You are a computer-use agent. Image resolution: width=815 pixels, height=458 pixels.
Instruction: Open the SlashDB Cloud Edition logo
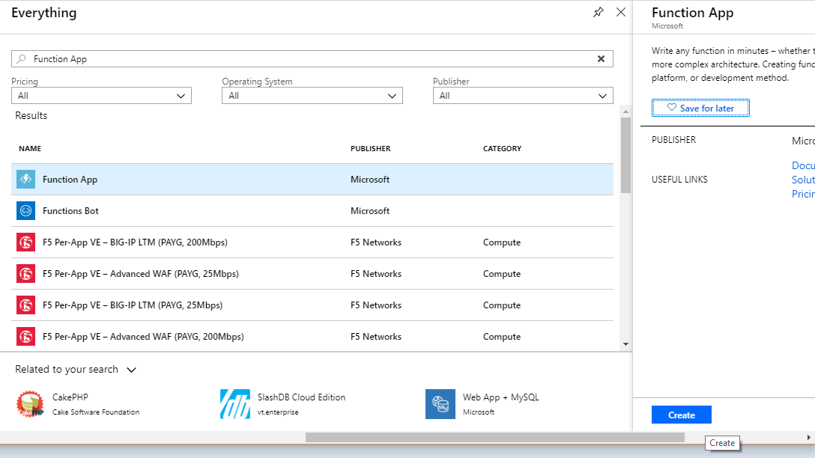tap(235, 404)
